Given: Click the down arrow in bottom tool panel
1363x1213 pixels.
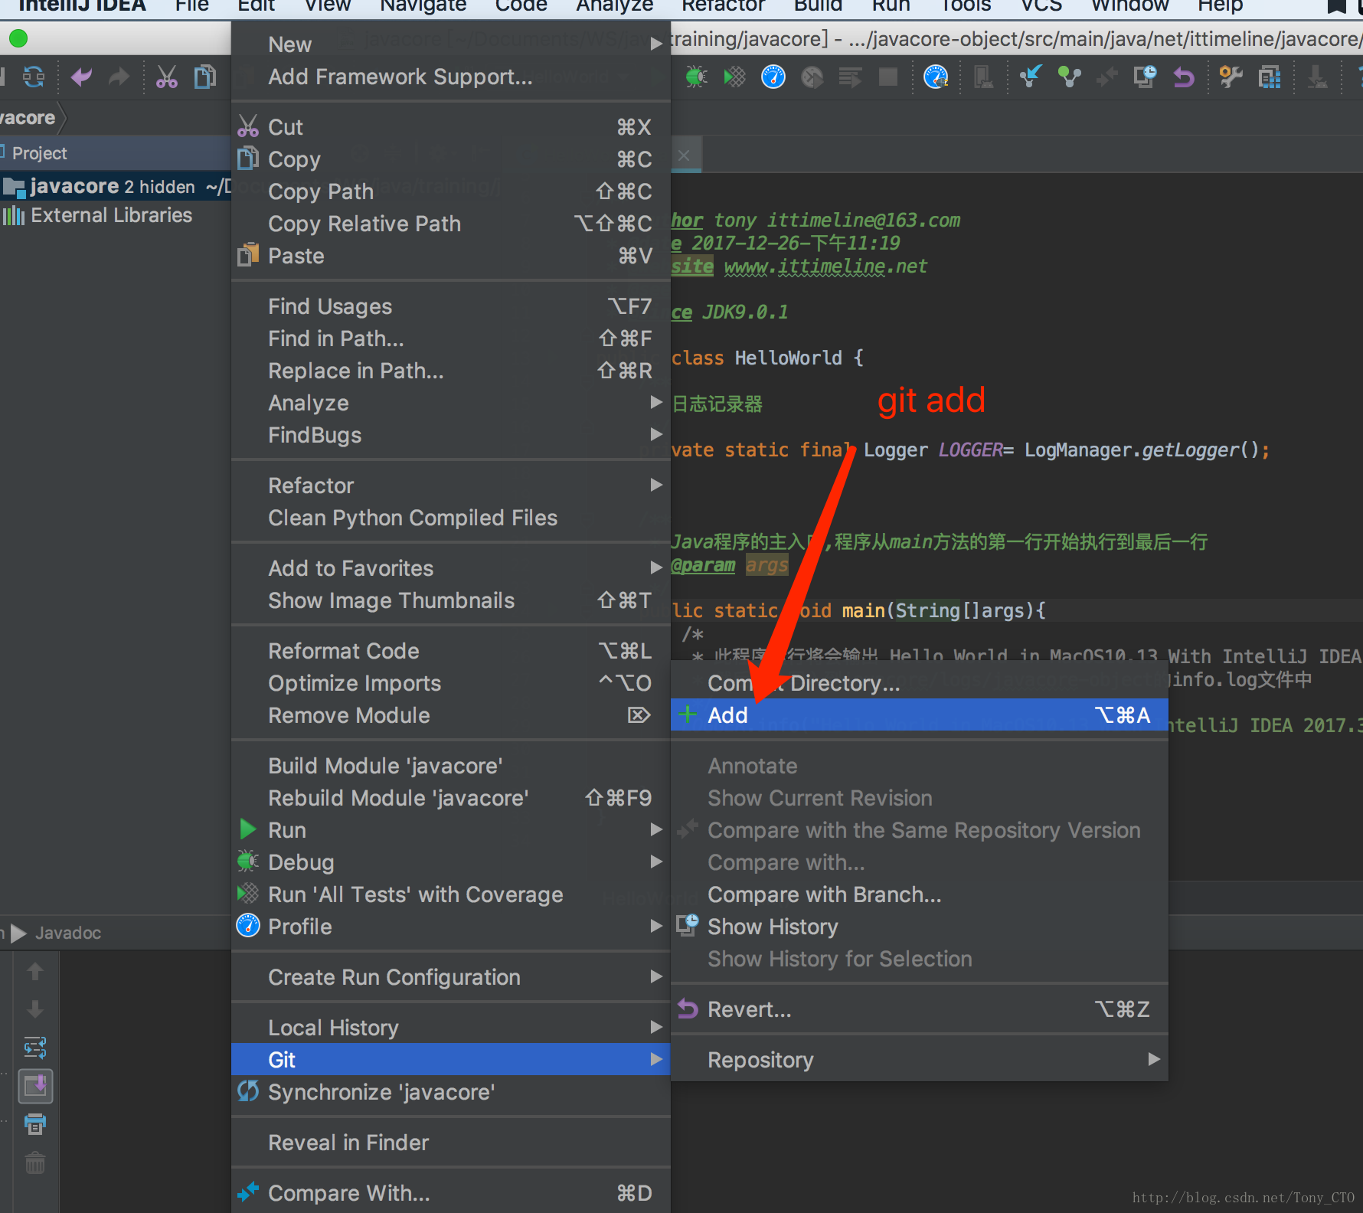Looking at the screenshot, I should pos(35,1009).
